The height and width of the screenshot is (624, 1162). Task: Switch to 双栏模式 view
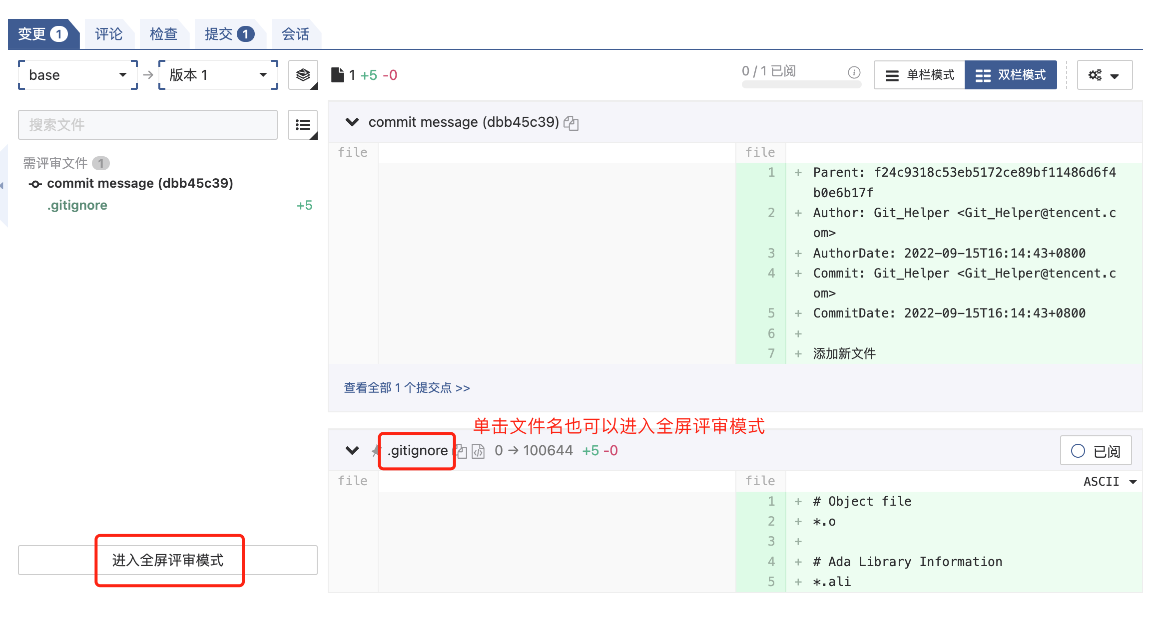(x=1010, y=75)
